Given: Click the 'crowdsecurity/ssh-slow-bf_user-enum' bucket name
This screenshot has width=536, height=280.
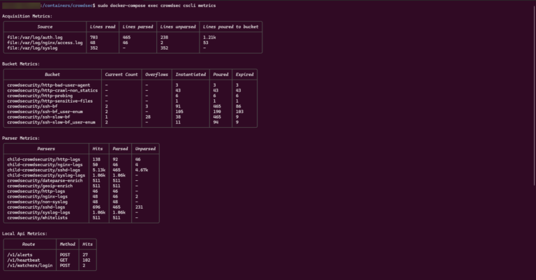Looking at the screenshot, I should click(x=51, y=122).
